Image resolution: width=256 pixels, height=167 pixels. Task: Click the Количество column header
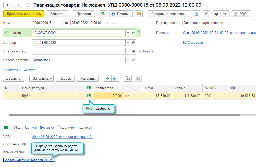(118, 88)
